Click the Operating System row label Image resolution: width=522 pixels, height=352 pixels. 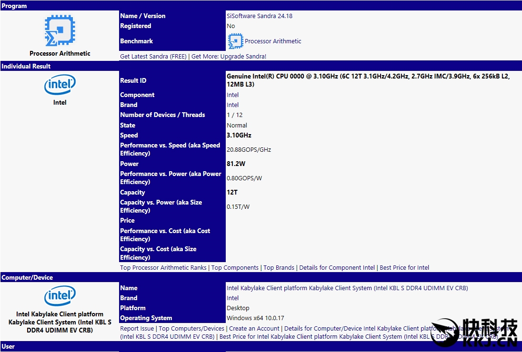(146, 318)
